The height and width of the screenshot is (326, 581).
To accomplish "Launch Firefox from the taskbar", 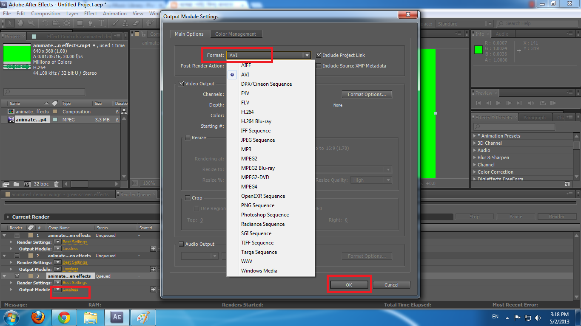I will coord(38,318).
